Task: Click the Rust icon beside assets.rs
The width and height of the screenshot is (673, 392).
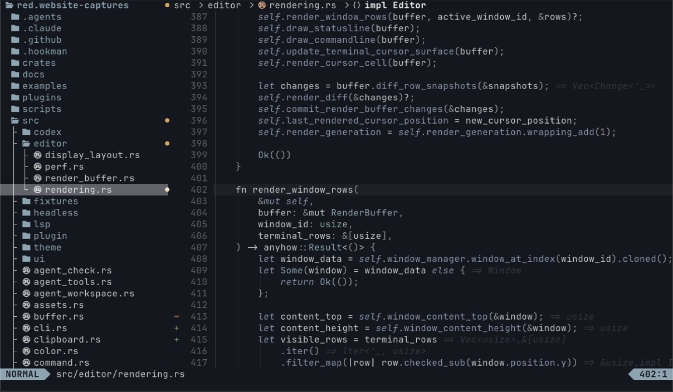Action: [26, 305]
